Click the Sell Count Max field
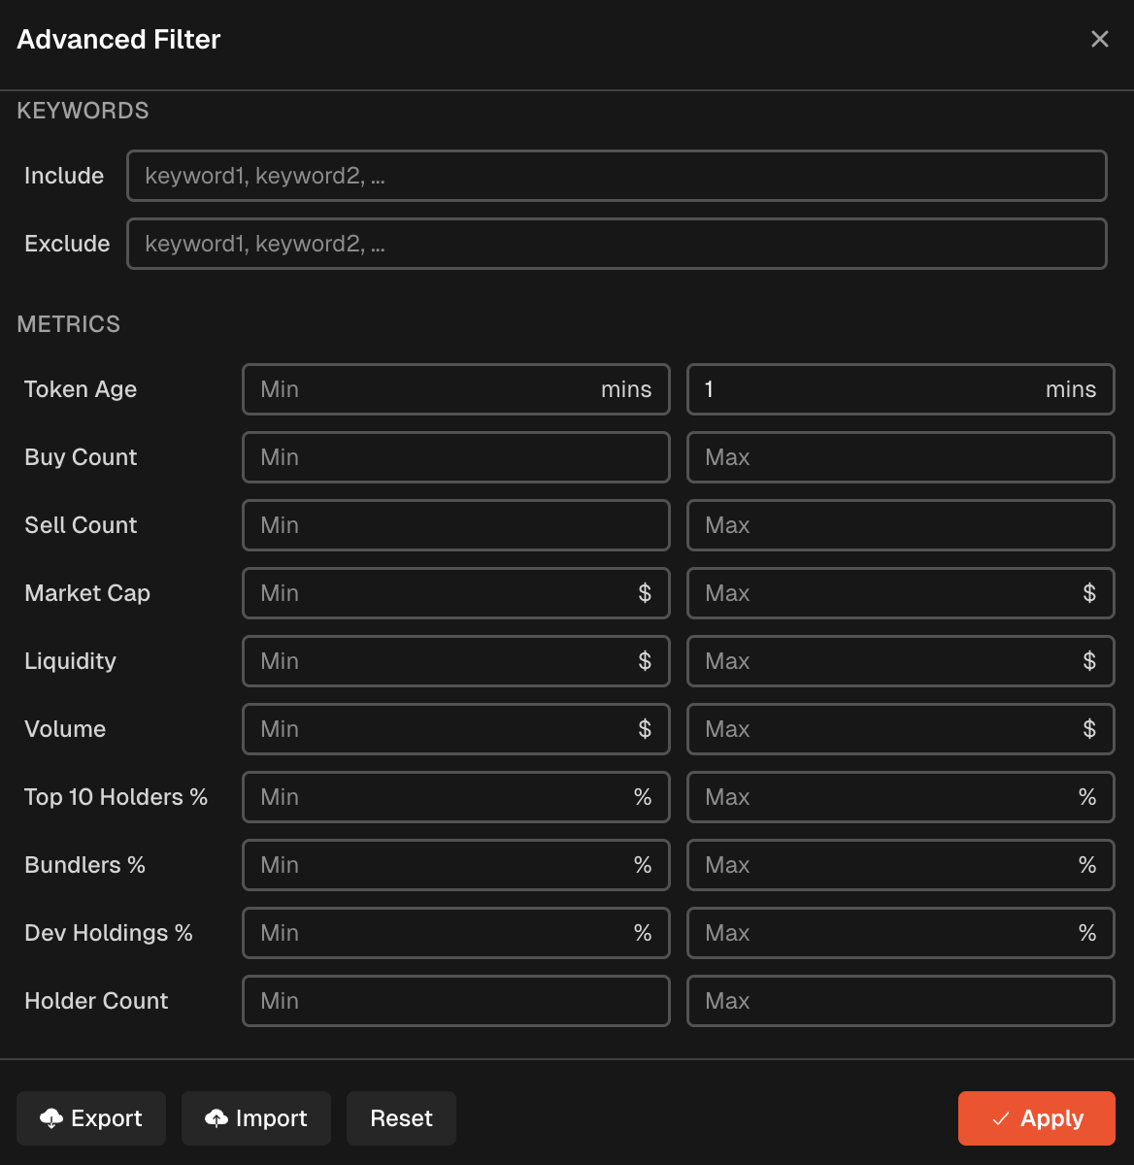Viewport: 1134px width, 1165px height. click(901, 525)
